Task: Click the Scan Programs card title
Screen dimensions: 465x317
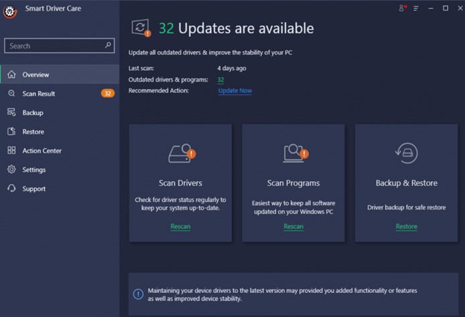Action: (293, 183)
